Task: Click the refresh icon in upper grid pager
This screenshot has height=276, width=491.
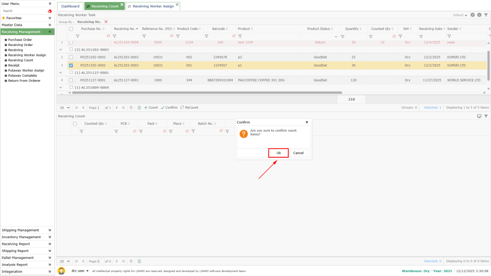Action: [x=131, y=107]
